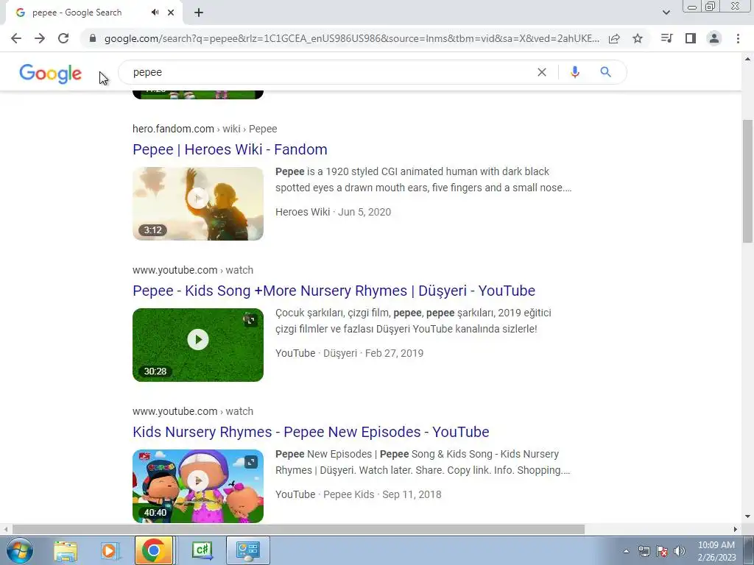Image resolution: width=754 pixels, height=565 pixels.
Task: Expand preview on the 30:28 thumbnail
Action: [250, 321]
